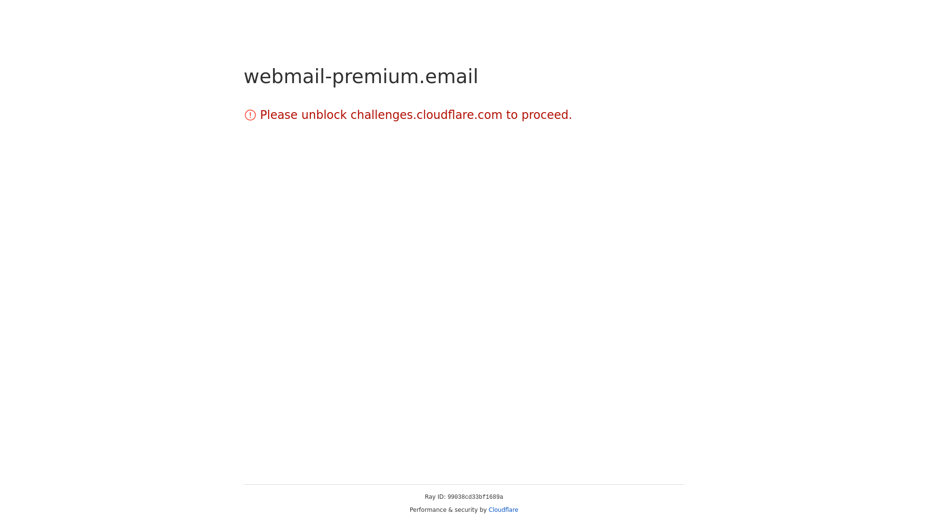Click the horizontal divider above the footer
The height and width of the screenshot is (522, 928).
(464, 484)
